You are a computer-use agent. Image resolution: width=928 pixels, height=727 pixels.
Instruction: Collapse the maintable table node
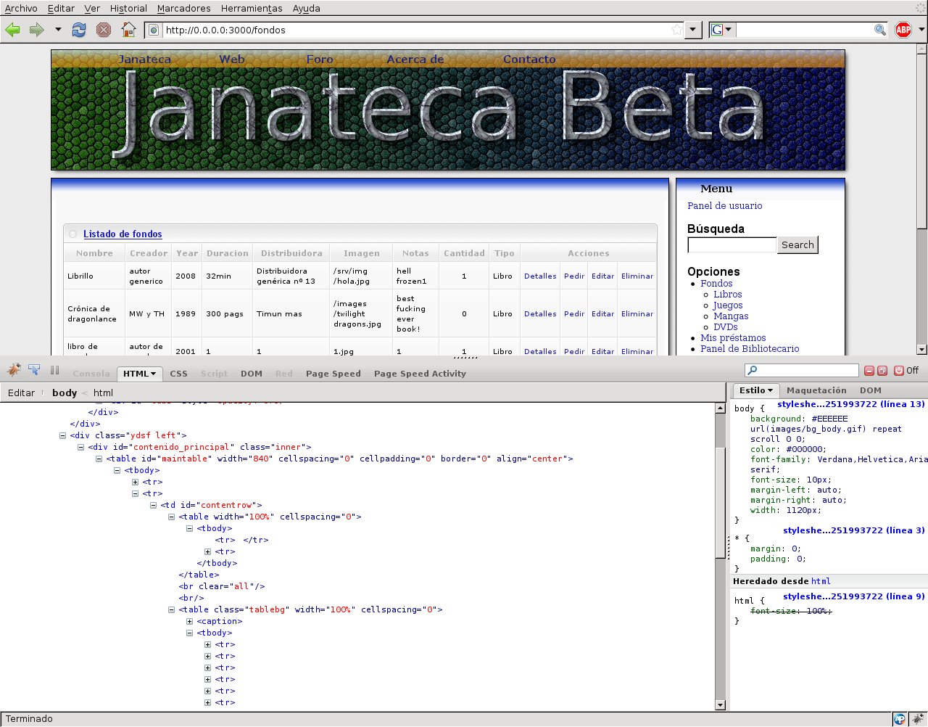[99, 459]
